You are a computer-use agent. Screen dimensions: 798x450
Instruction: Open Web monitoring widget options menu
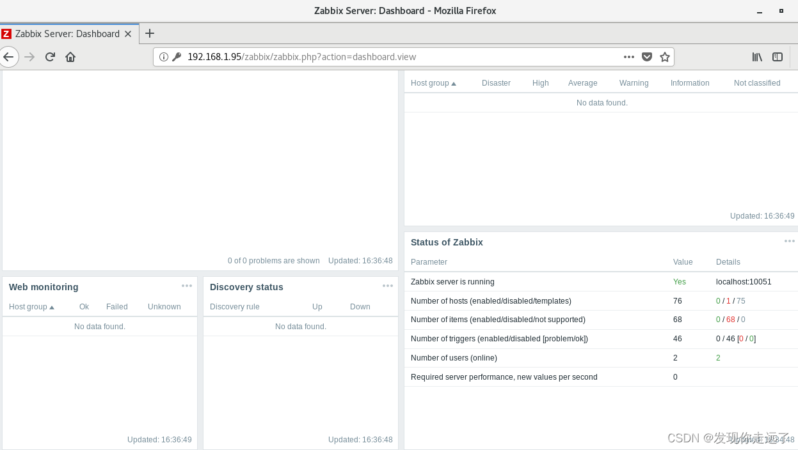tap(187, 286)
